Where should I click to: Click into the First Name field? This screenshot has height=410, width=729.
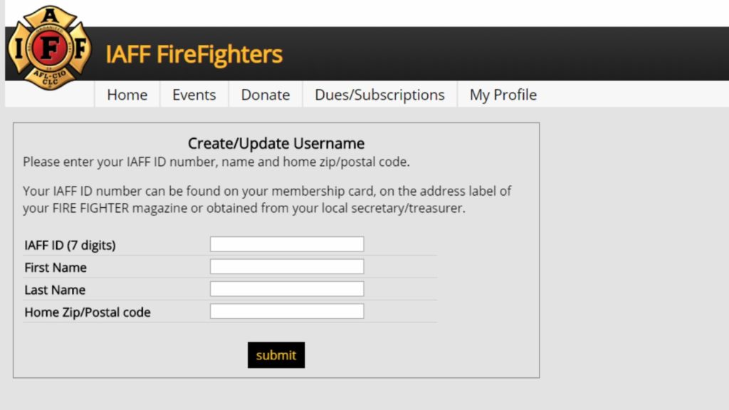(x=286, y=267)
